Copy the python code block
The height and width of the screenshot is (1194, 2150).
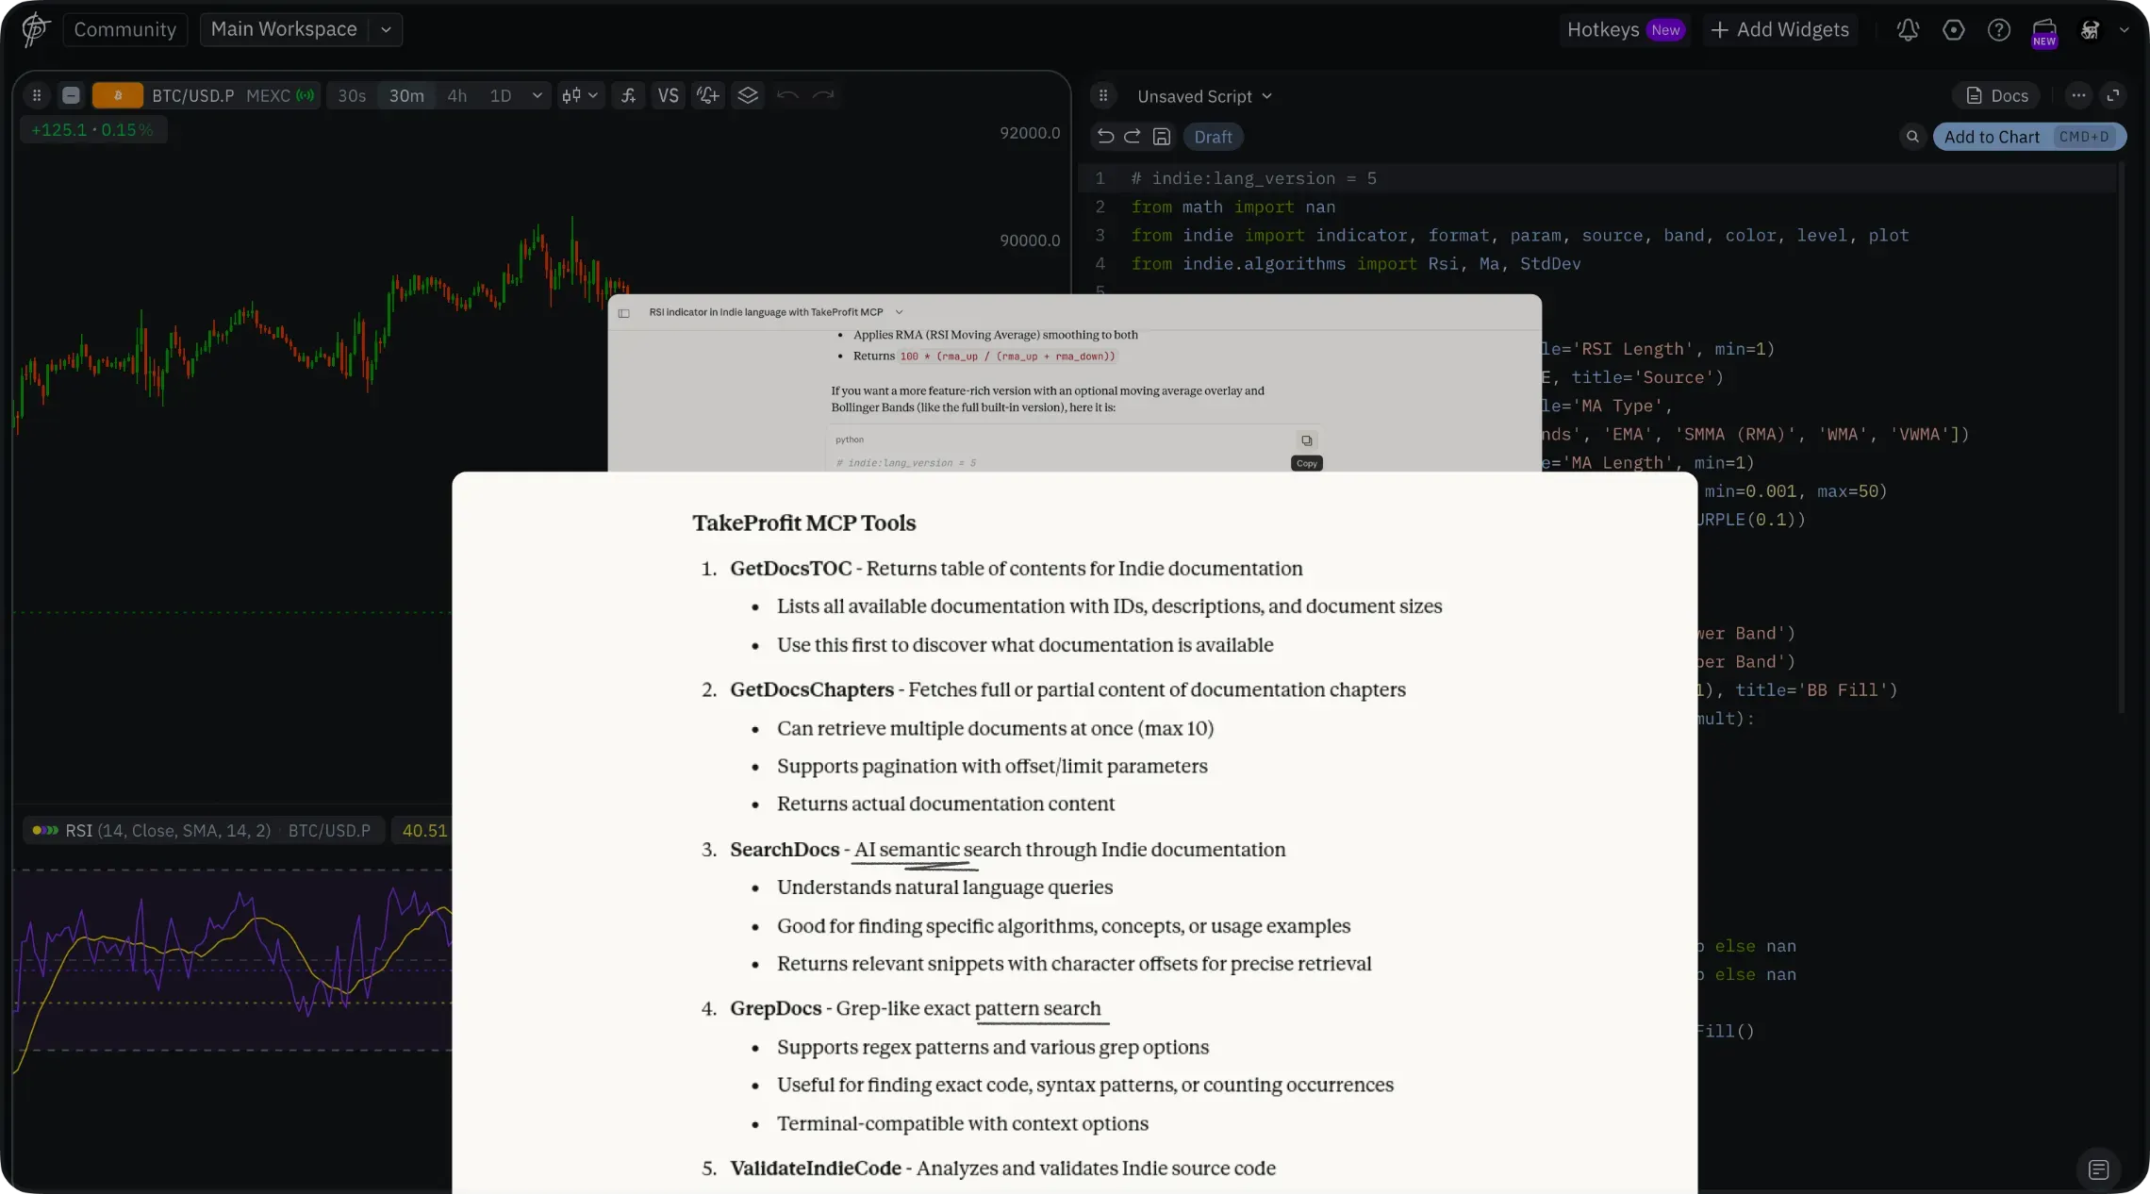tap(1306, 440)
